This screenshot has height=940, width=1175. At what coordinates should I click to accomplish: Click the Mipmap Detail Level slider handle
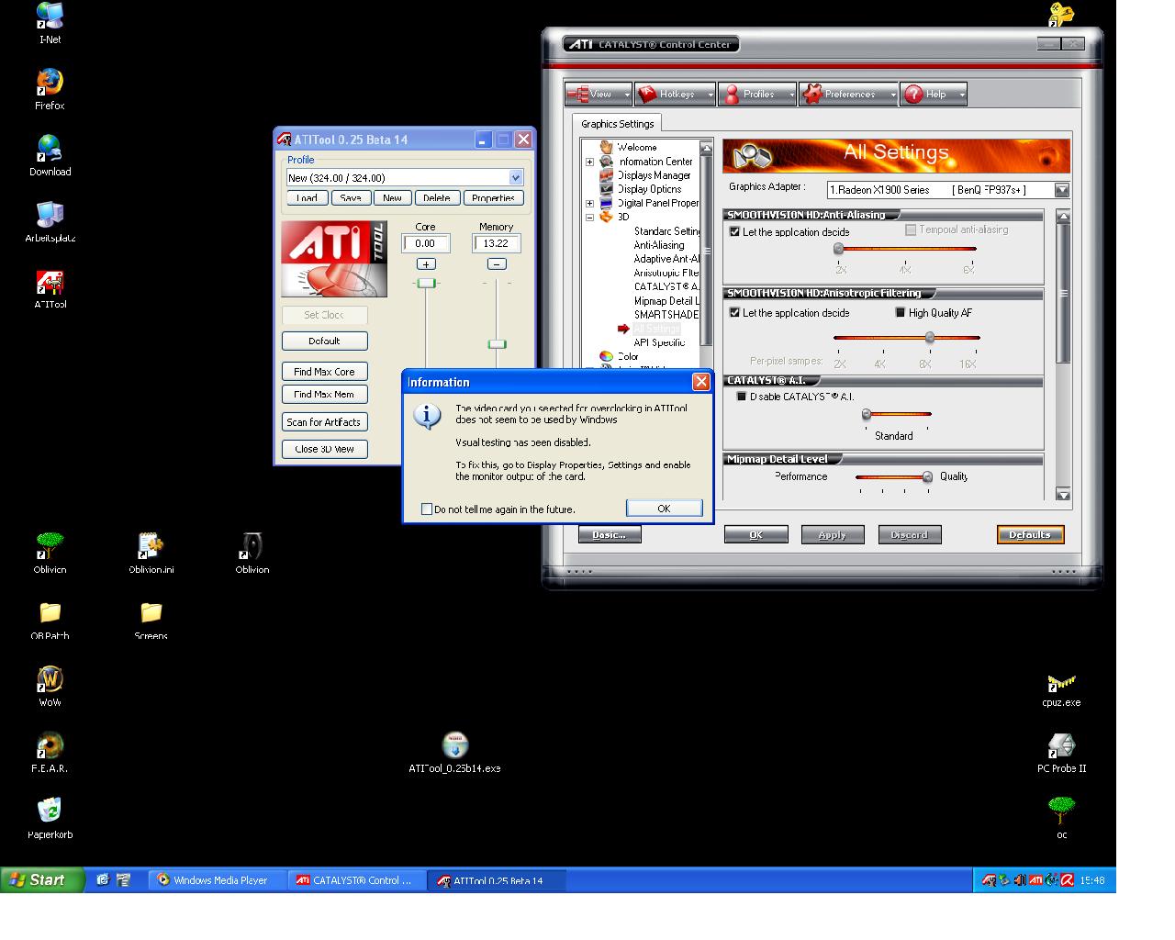tap(927, 477)
